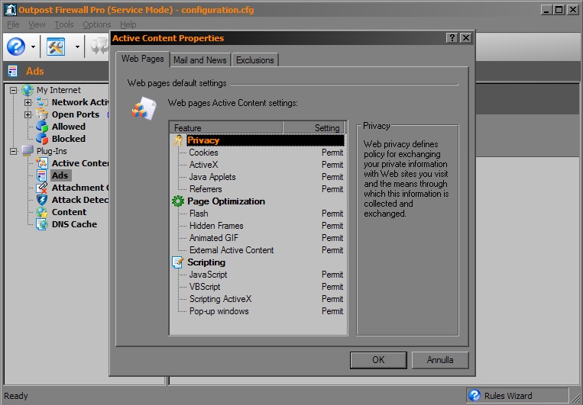Click the Page Optimization gear icon
This screenshot has height=405, width=583.
pos(178,201)
